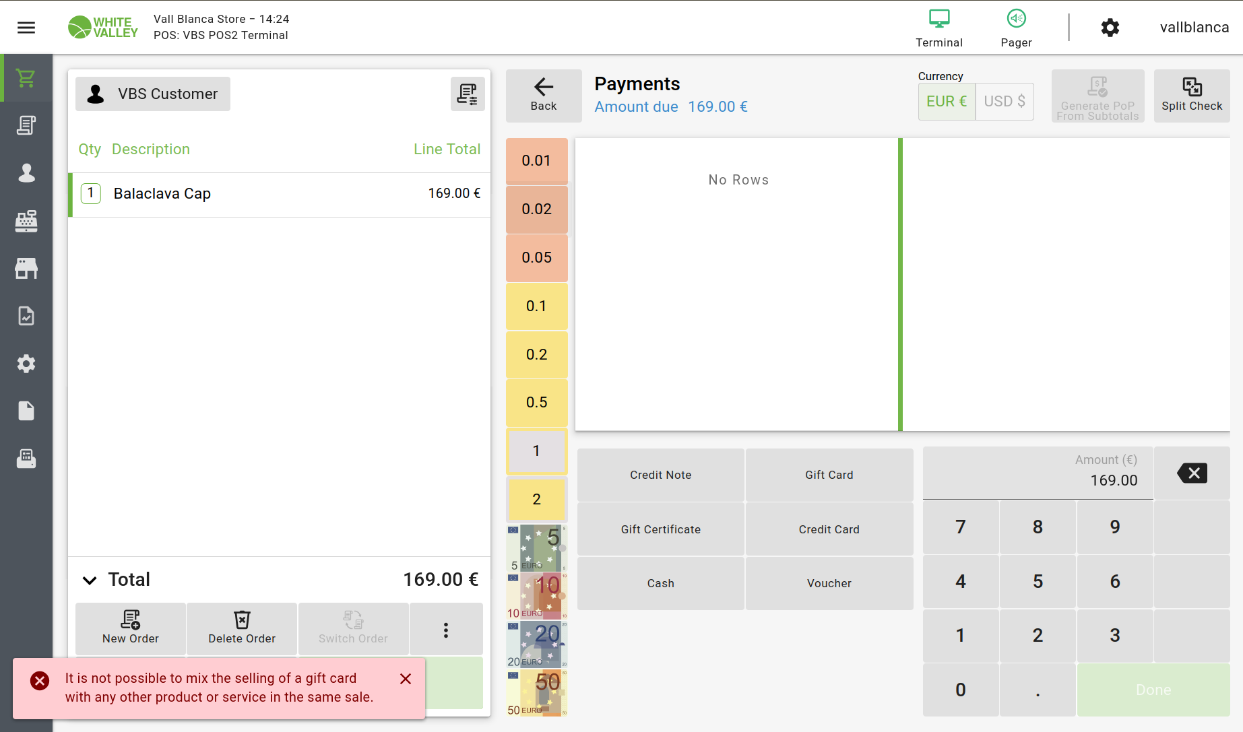Pay with Voucher

click(x=829, y=583)
